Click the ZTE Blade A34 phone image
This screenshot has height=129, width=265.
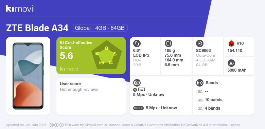pyautogui.click(x=28, y=76)
